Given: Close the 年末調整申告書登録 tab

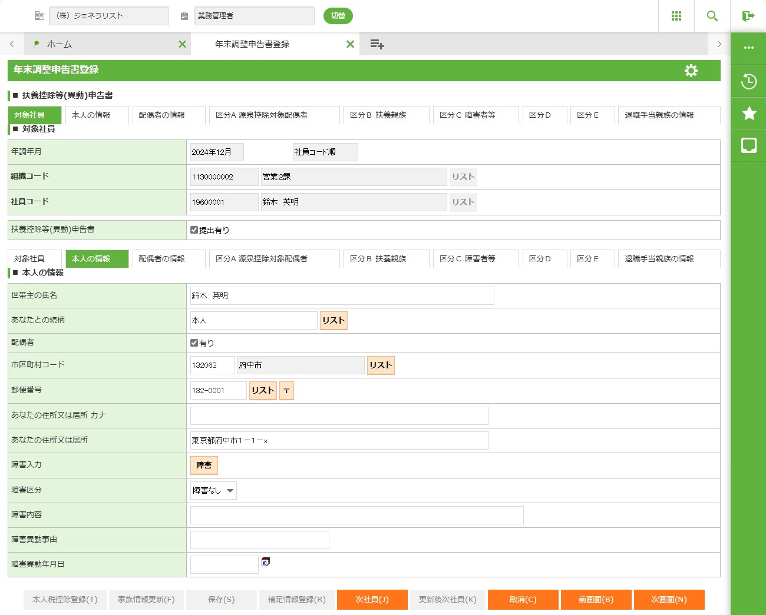Looking at the screenshot, I should pyautogui.click(x=350, y=44).
